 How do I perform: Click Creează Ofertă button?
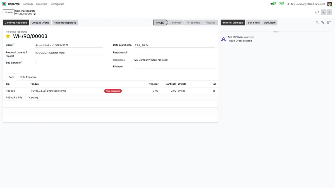(x=40, y=23)
